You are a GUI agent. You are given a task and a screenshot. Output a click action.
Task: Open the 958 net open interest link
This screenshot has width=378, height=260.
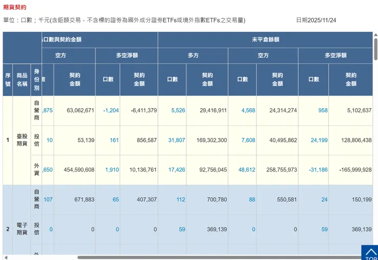(323, 110)
